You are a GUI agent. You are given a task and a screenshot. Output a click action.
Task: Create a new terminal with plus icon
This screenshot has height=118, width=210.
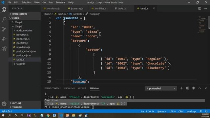[181, 88]
